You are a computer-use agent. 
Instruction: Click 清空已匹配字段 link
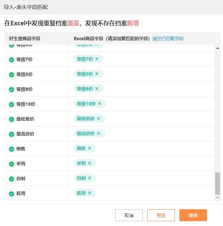tap(168, 39)
